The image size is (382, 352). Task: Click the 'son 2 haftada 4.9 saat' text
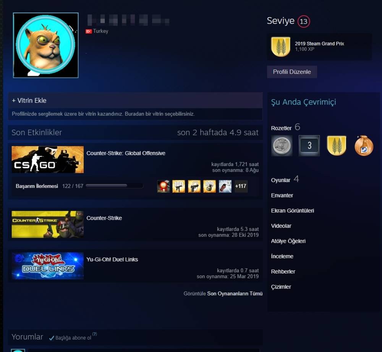218,132
